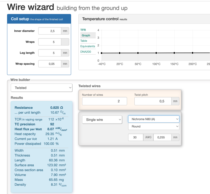The width and height of the screenshot is (210, 194).
Task: Click the graph data point at 200°C
Action: 193,53
